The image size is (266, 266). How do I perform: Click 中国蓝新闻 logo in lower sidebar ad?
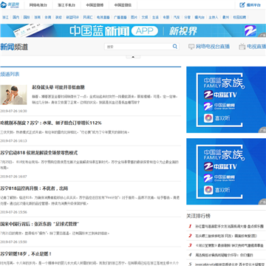point(208,178)
